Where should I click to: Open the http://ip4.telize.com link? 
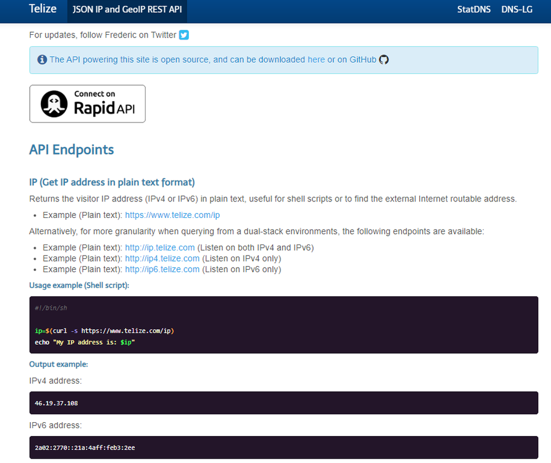click(x=163, y=259)
